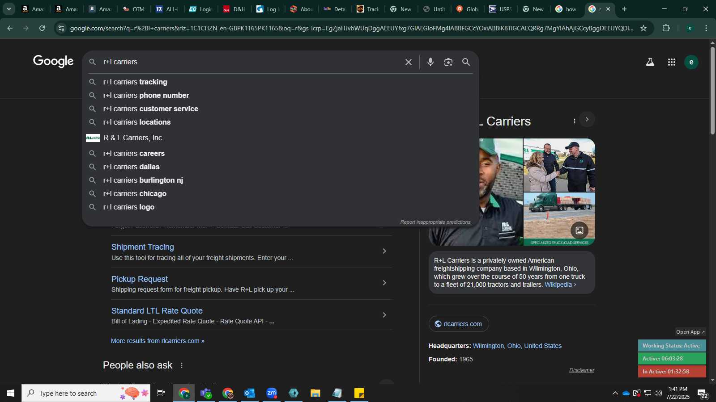
Task: Open volume control in system tray
Action: (x=658, y=393)
